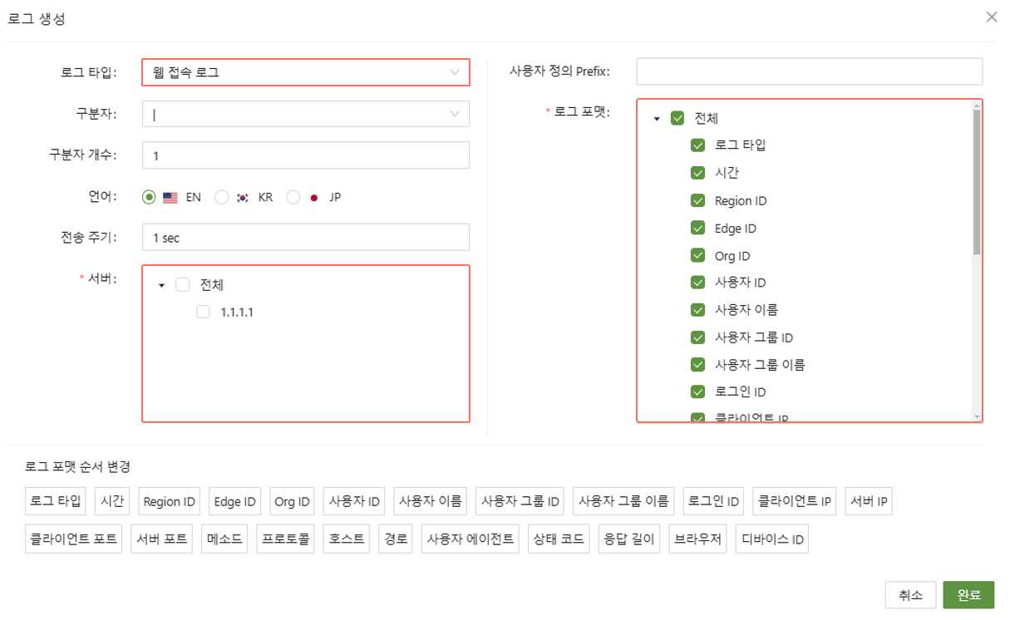The width and height of the screenshot is (1010, 620).
Task: Select the 사용자 에이전트 order tag
Action: click(471, 539)
